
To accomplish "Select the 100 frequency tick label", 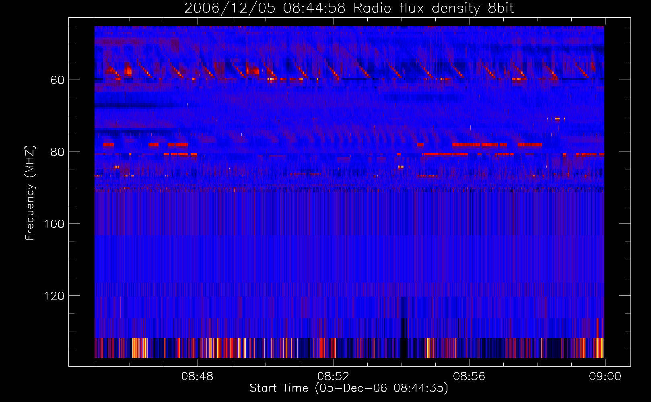I will point(54,224).
